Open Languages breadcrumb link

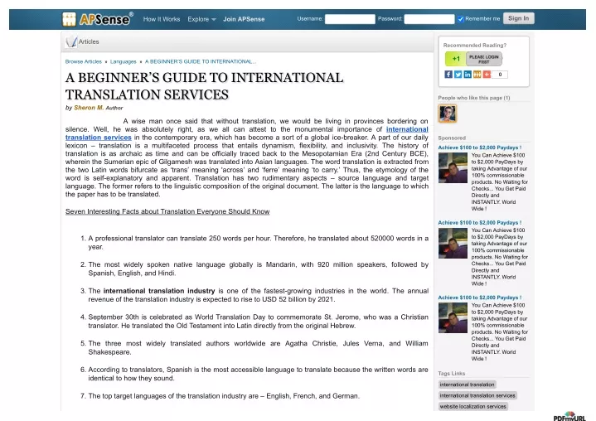(124, 61)
